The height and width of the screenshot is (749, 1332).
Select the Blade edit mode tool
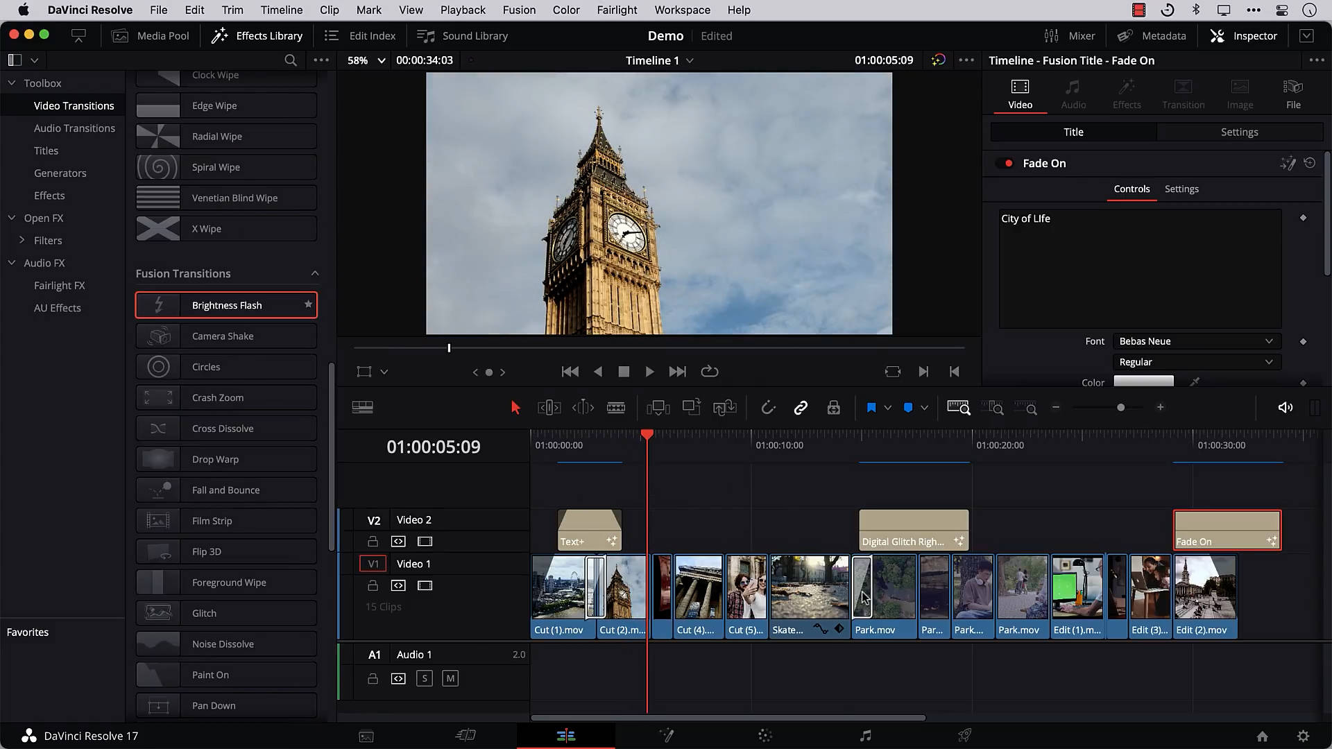616,408
